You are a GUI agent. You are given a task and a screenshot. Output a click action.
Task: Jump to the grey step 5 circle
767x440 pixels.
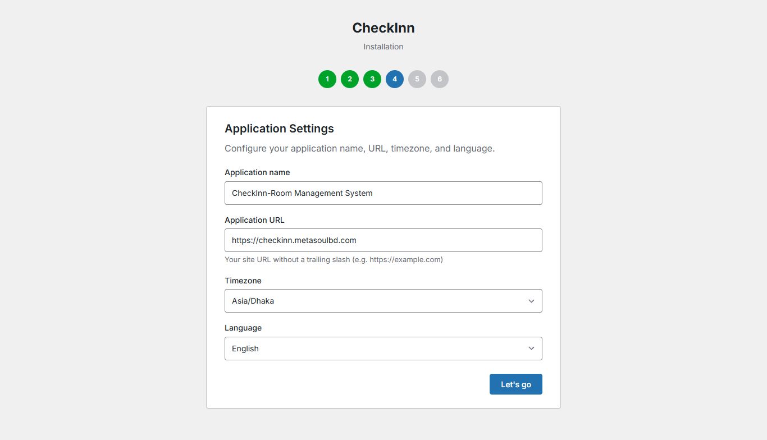click(417, 79)
